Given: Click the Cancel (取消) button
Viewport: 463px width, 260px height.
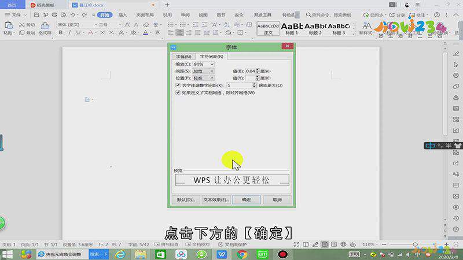Looking at the screenshot, I should tap(277, 199).
